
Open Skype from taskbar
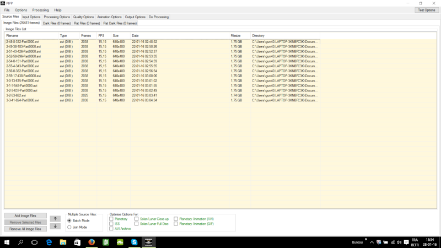[x=134, y=242]
